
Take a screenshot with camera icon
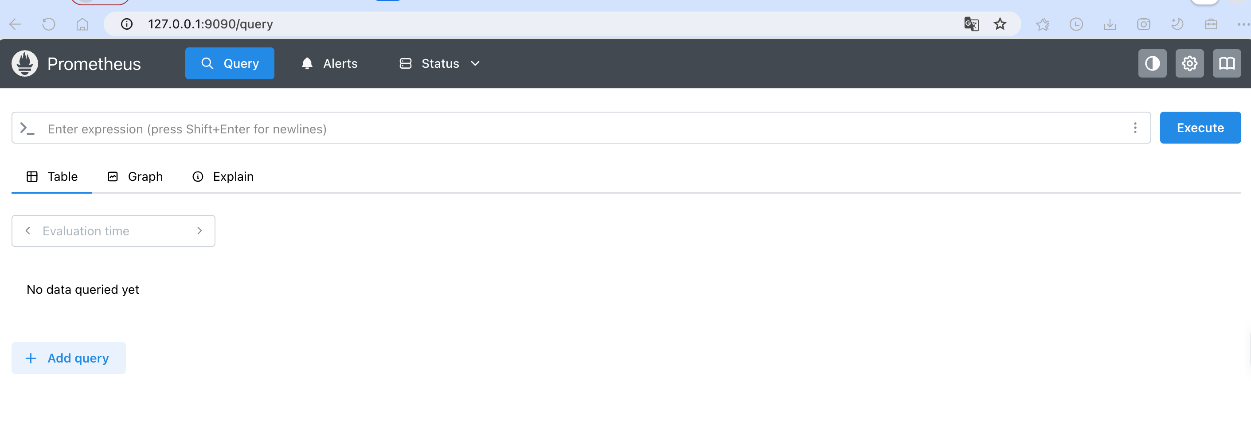coord(1144,24)
